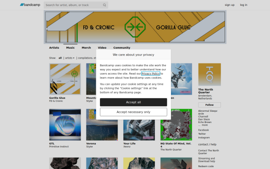Expand the artists filter dropdown
This screenshot has height=169, width=270.
(70, 58)
